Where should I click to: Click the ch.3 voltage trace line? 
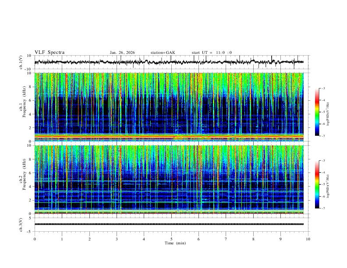coord(169,224)
